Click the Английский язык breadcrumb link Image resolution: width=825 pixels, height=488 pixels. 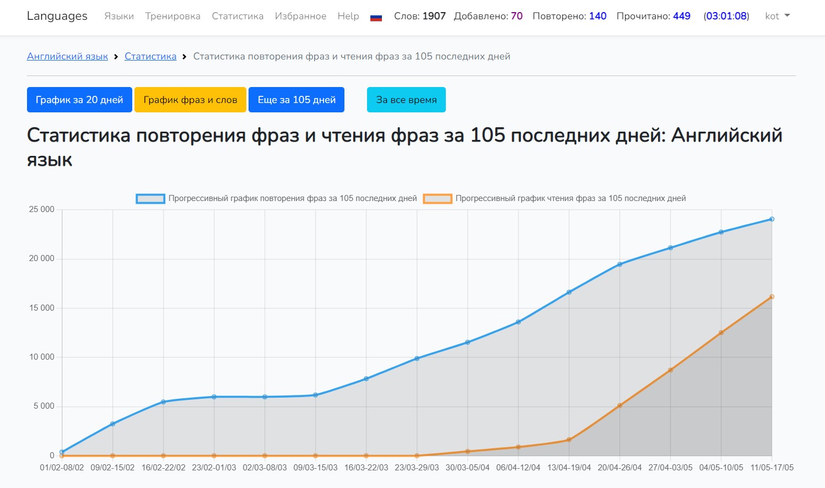67,56
